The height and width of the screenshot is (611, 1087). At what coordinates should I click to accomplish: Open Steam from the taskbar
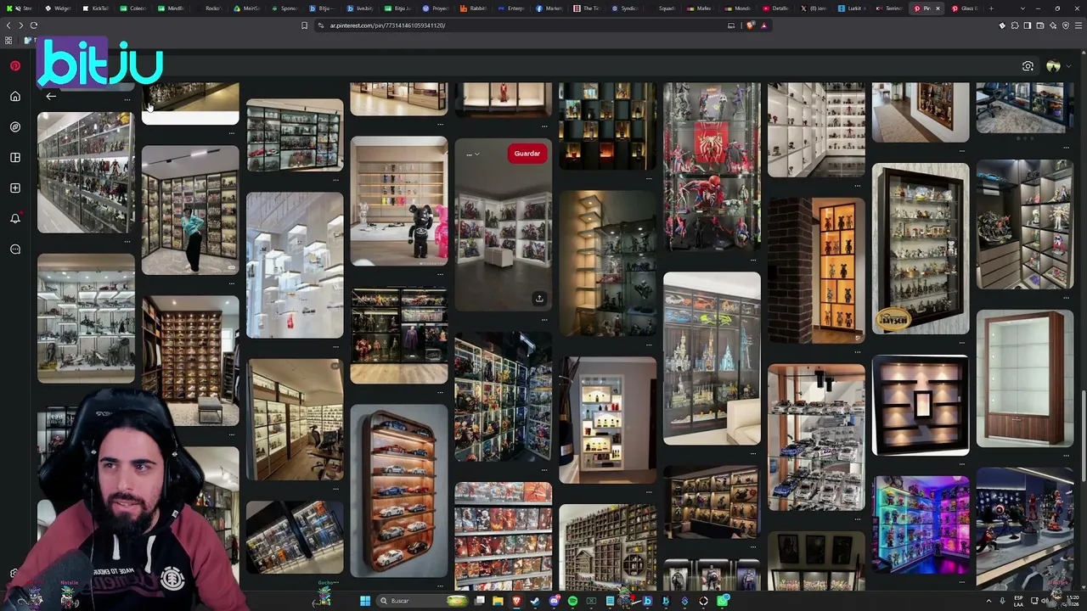535,601
